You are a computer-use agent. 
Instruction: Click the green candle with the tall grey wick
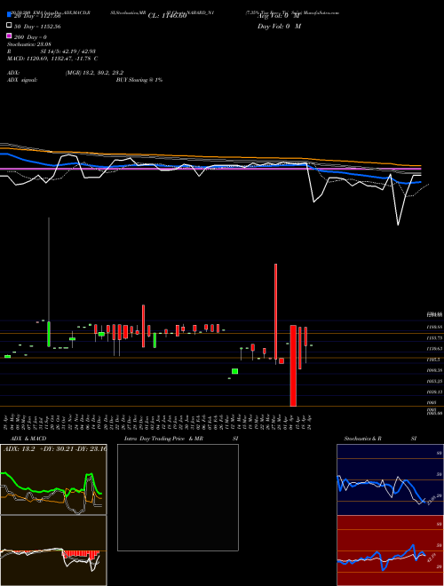(x=49, y=282)
